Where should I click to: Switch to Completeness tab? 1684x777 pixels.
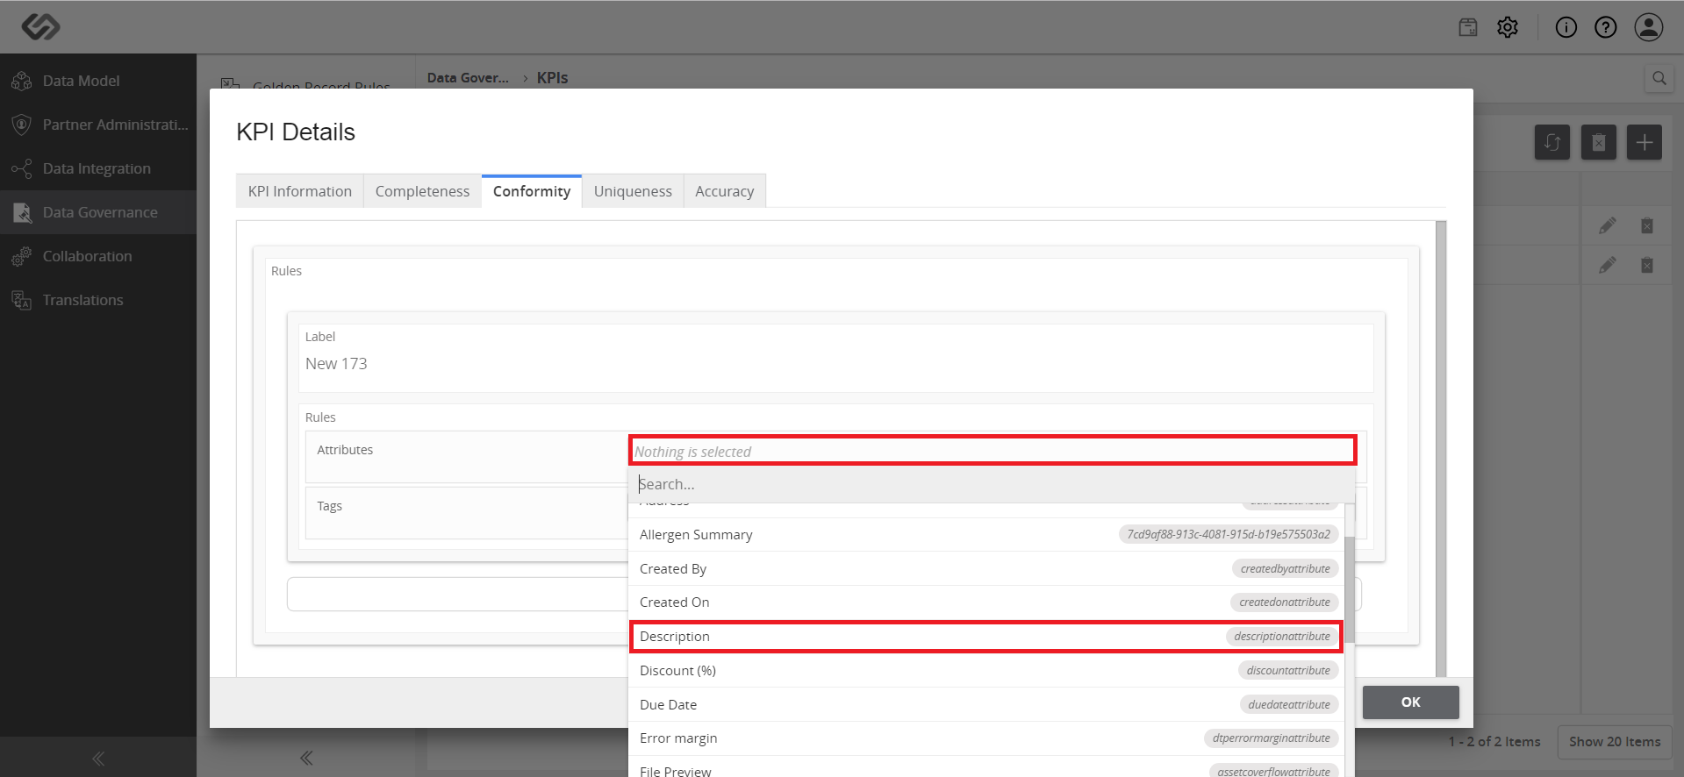(422, 191)
